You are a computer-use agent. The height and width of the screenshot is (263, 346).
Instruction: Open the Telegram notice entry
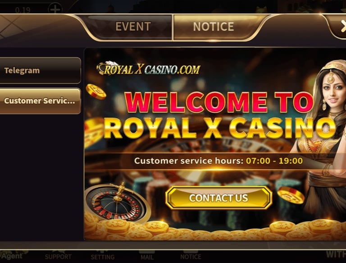40,70
